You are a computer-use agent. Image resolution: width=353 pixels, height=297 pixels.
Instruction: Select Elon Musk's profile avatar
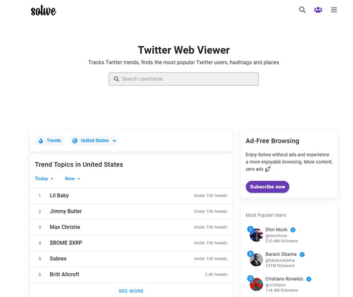pyautogui.click(x=256, y=235)
